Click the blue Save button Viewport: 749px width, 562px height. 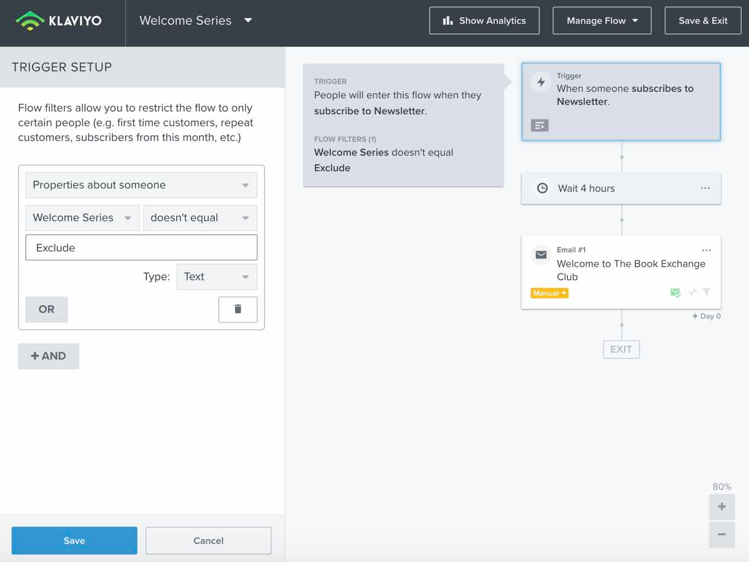[75, 541]
